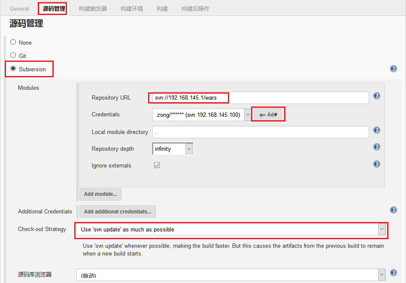The image size is (406, 283).
Task: Expand the 源码库浏览器 dropdown
Action: [x=231, y=274]
